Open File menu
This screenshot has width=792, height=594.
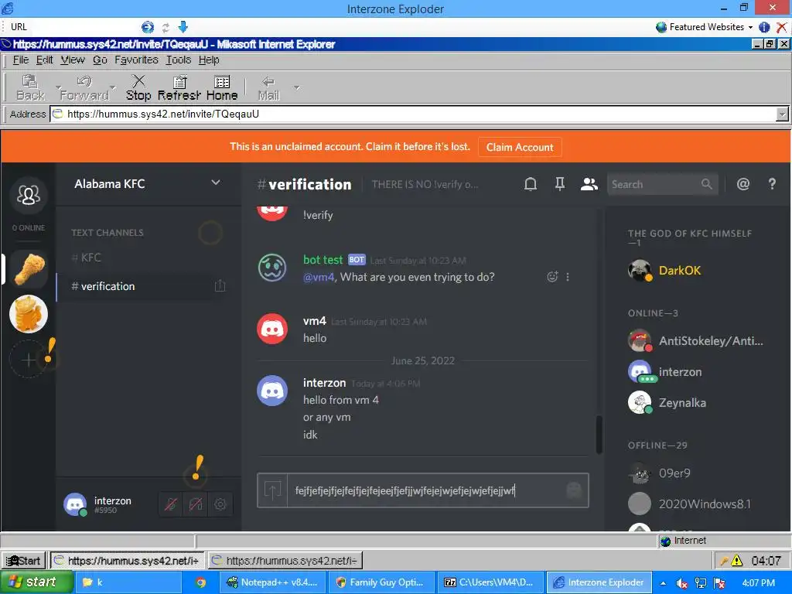point(21,60)
